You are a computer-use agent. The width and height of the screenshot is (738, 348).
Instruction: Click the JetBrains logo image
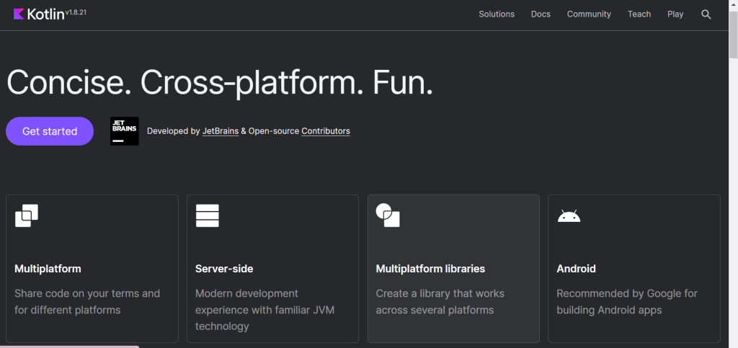124,131
